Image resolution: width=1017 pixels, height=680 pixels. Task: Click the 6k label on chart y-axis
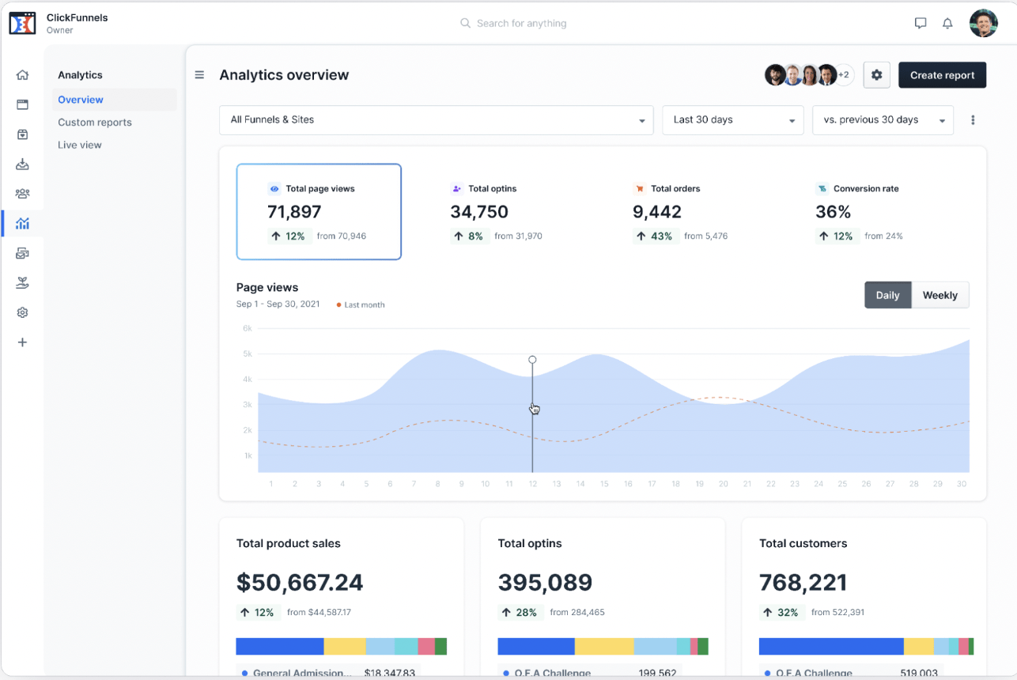[247, 328]
